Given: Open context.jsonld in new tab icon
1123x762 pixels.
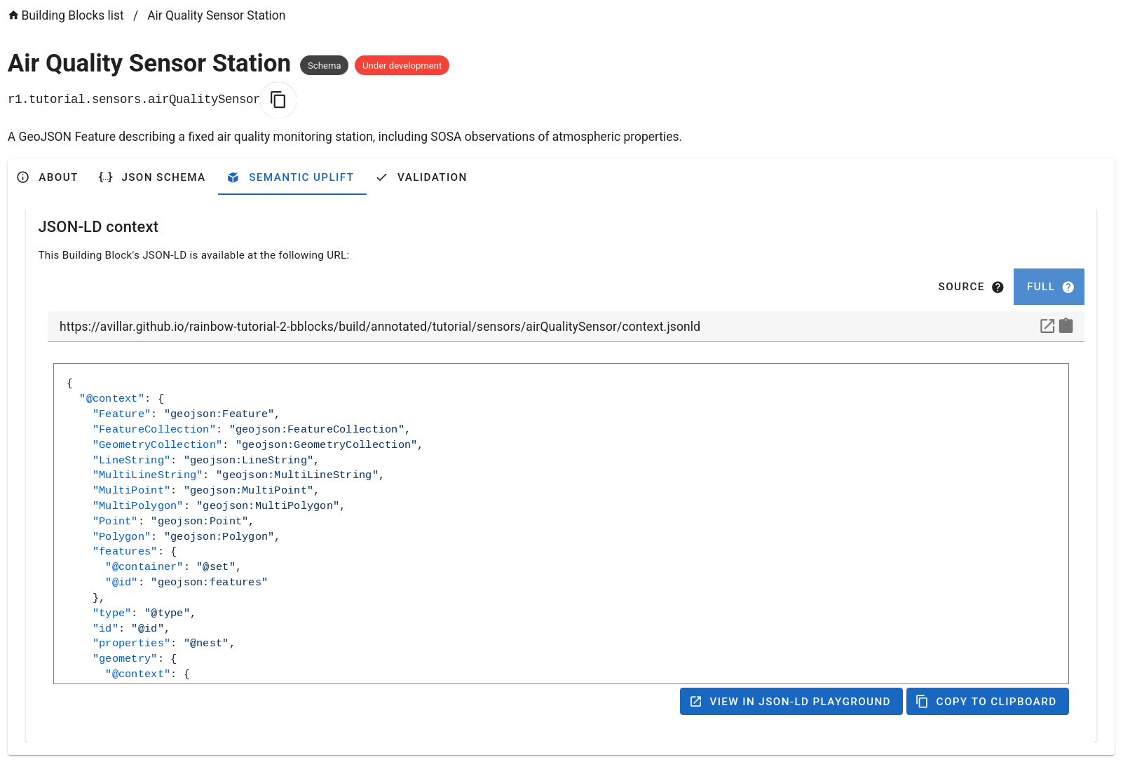Looking at the screenshot, I should tap(1047, 326).
